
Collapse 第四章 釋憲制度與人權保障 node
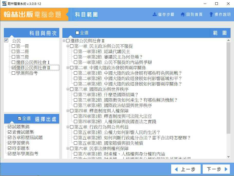68,111
